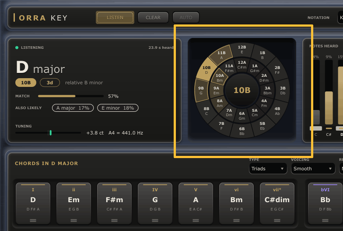
Task: Select the 3A Bbm inner wheel segment
Action: coord(267,90)
